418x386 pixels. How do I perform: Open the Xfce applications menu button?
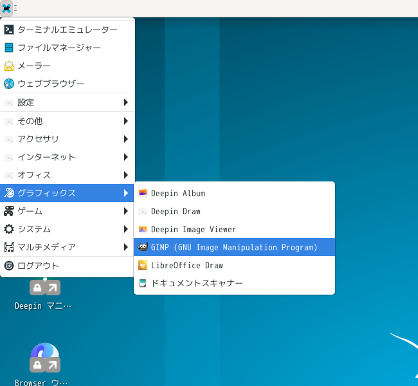[6, 8]
